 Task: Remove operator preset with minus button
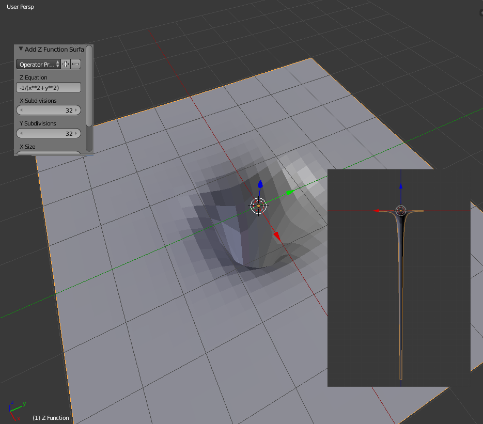tap(75, 65)
